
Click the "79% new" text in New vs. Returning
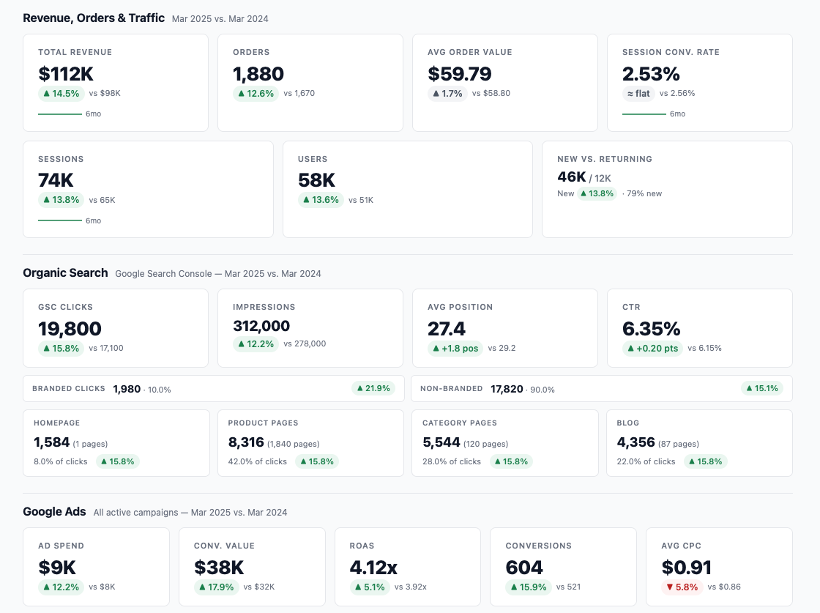(645, 193)
